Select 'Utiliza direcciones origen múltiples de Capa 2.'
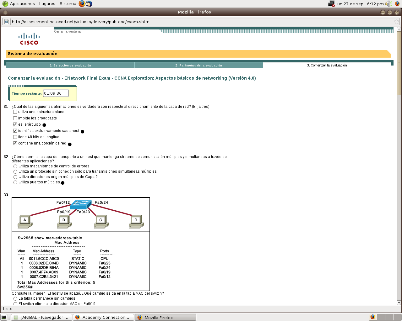The image size is (402, 321). click(15, 177)
